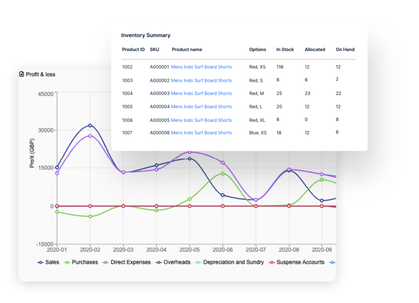Sort by the In Stock column header
419x303 pixels.
285,49
